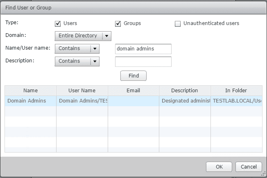Sort by the Name column header
This screenshot has height=178, width=267.
[x=30, y=91]
